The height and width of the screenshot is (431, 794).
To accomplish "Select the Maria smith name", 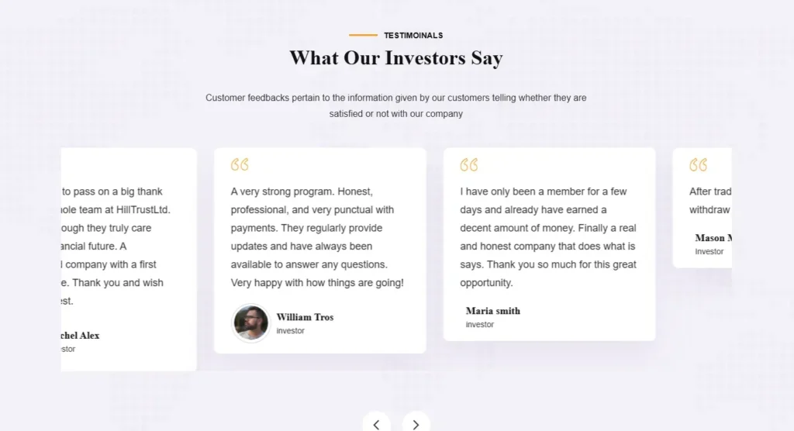I will [493, 311].
